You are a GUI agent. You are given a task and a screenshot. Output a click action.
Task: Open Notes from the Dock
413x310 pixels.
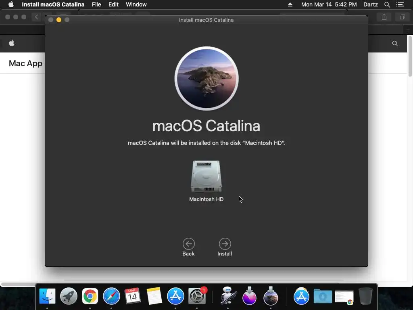point(154,296)
